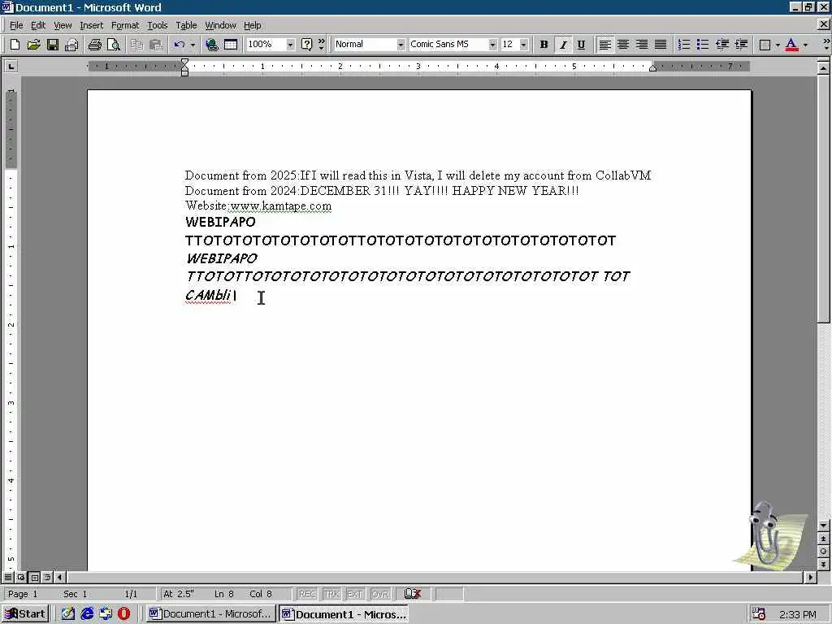Screen dimensions: 832x624
Task: Toggle Bold formatting
Action: [544, 45]
